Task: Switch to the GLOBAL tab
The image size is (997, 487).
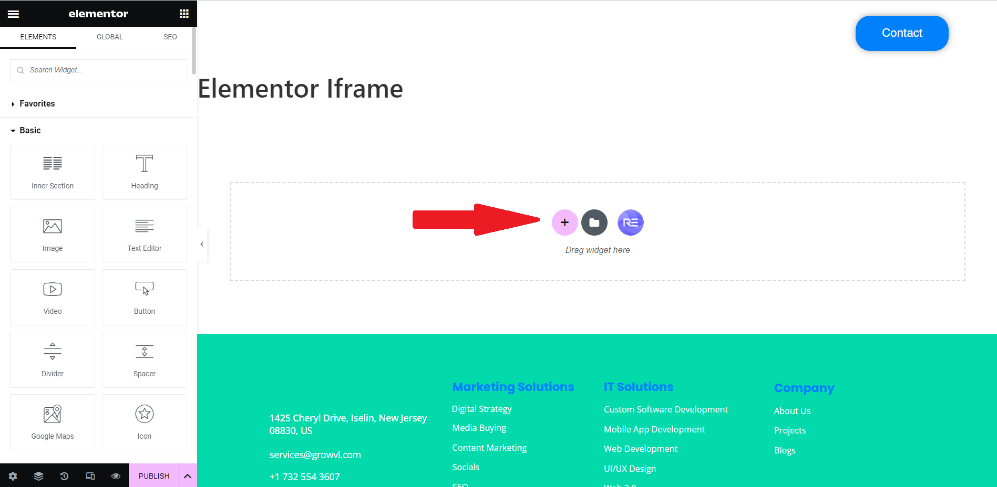Action: (109, 37)
